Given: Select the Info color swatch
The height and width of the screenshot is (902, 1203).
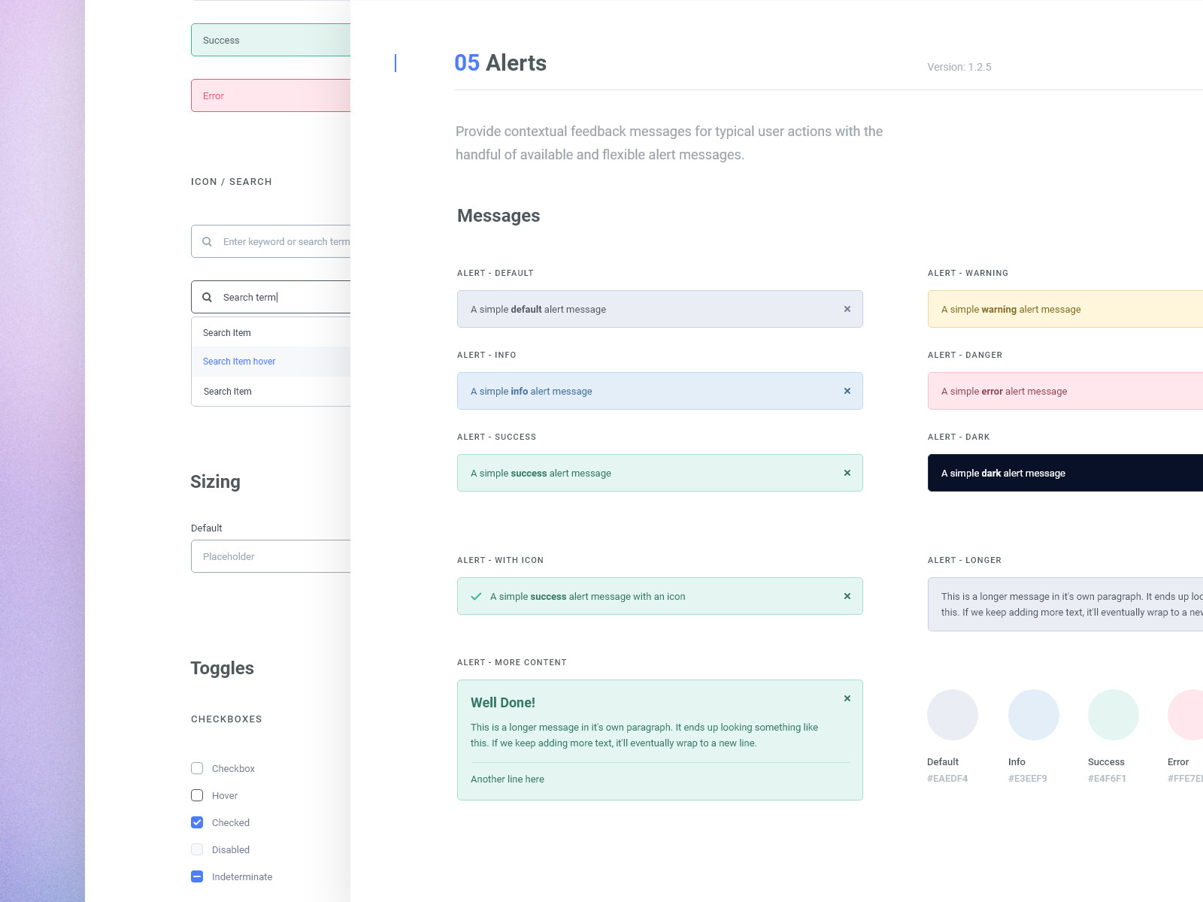Looking at the screenshot, I should [x=1034, y=715].
